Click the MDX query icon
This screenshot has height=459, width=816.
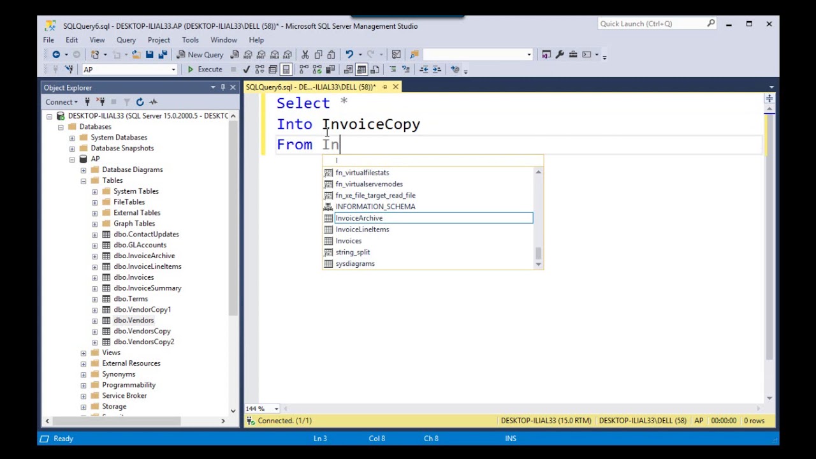tap(247, 54)
